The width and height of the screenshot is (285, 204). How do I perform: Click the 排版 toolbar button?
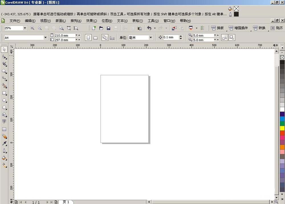tap(217, 28)
